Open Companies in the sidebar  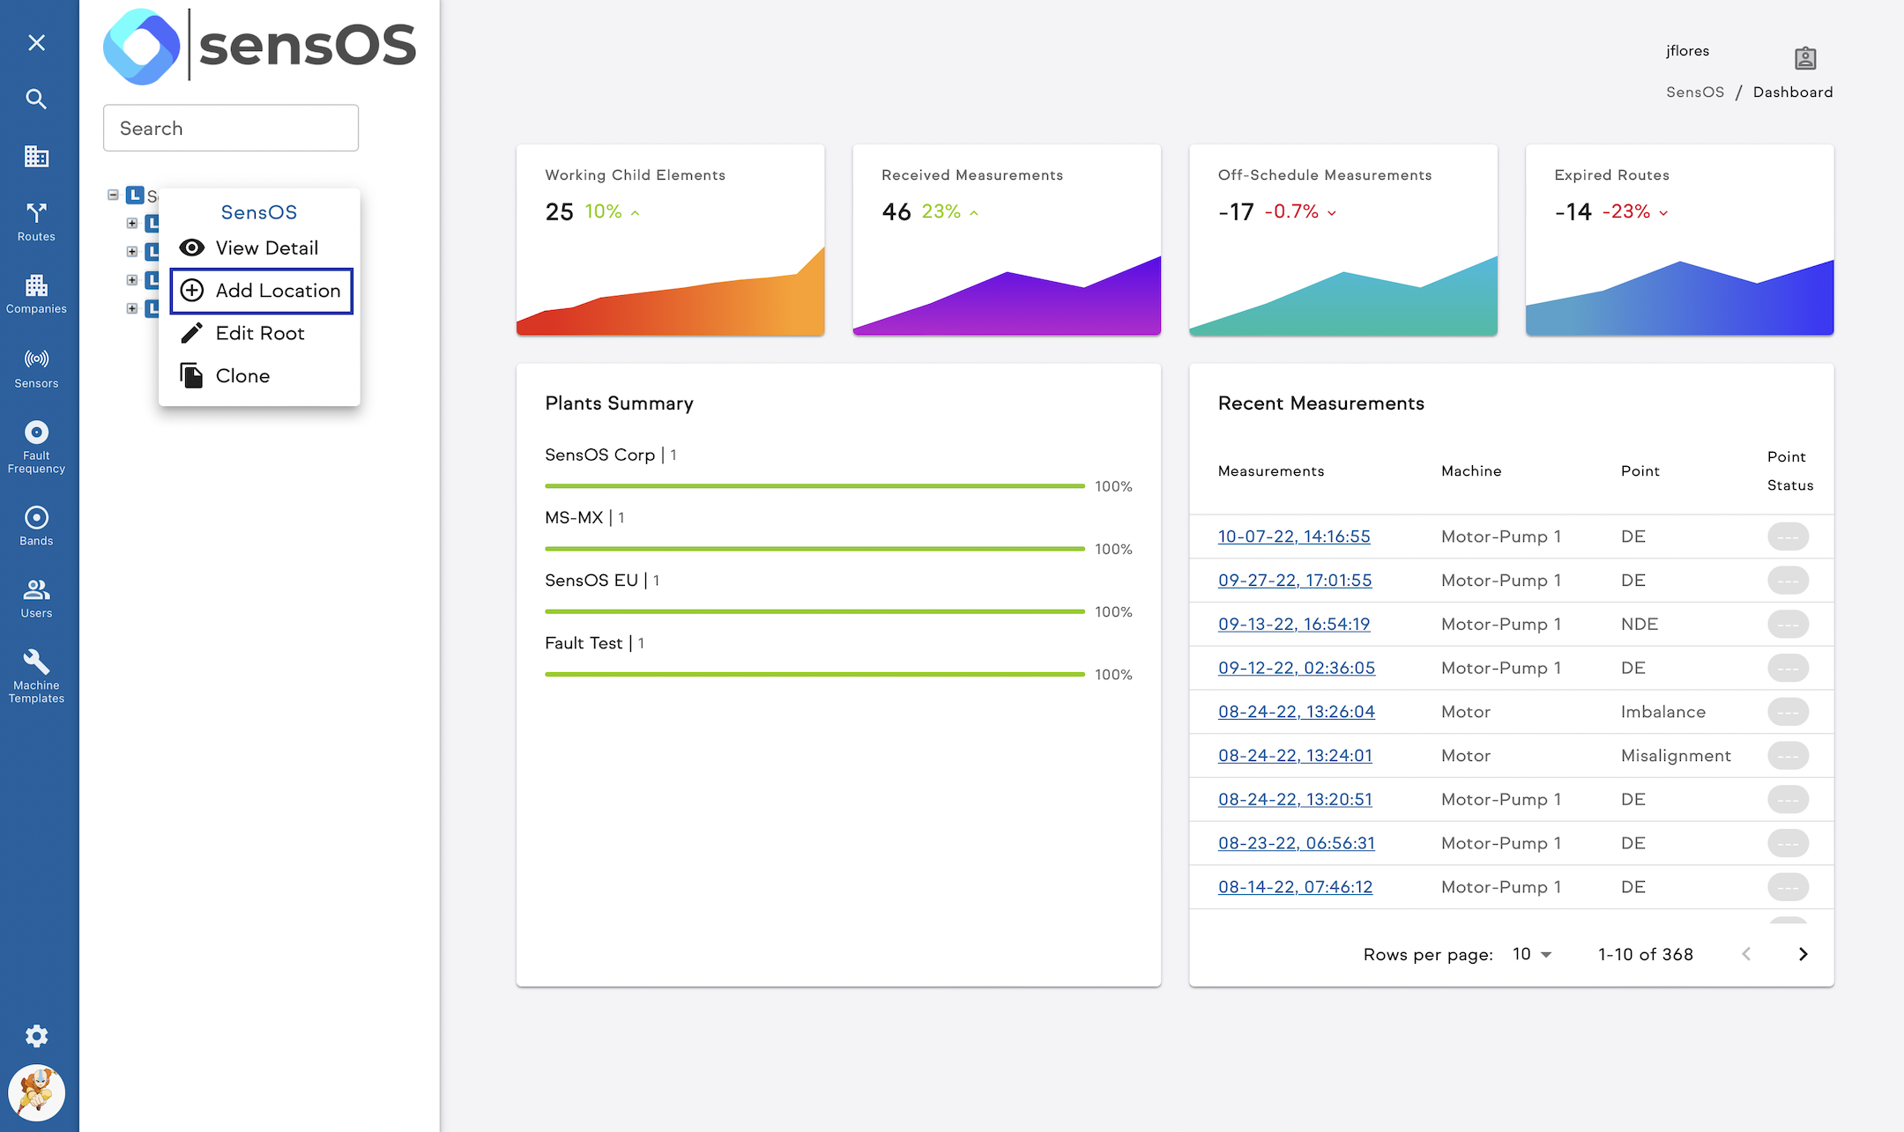pyautogui.click(x=36, y=294)
